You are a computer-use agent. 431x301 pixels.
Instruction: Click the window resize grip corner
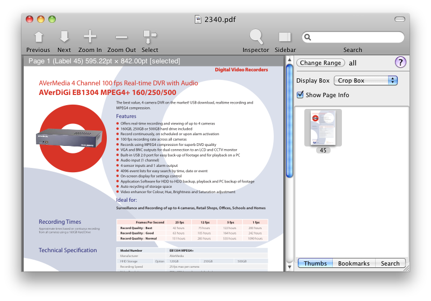[406, 269]
